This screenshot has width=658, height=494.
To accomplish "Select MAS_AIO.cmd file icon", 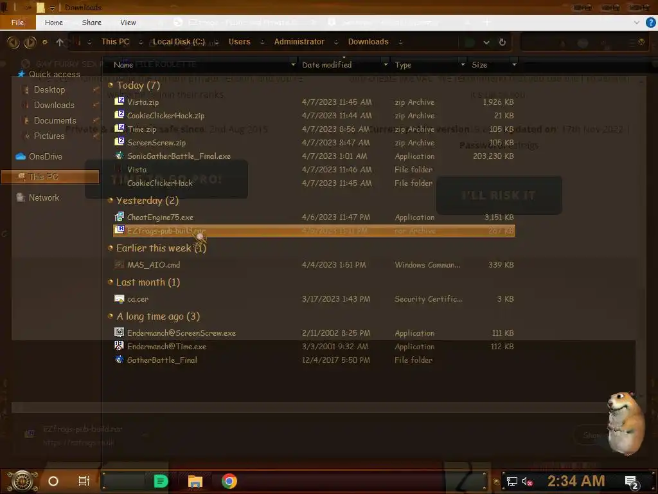I will click(119, 264).
